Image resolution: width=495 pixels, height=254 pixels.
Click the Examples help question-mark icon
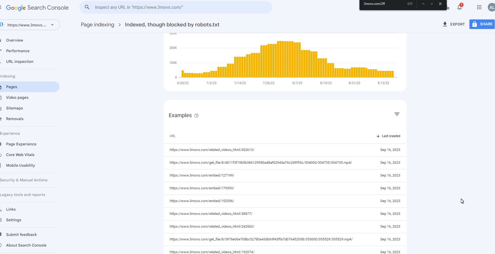coord(196,116)
